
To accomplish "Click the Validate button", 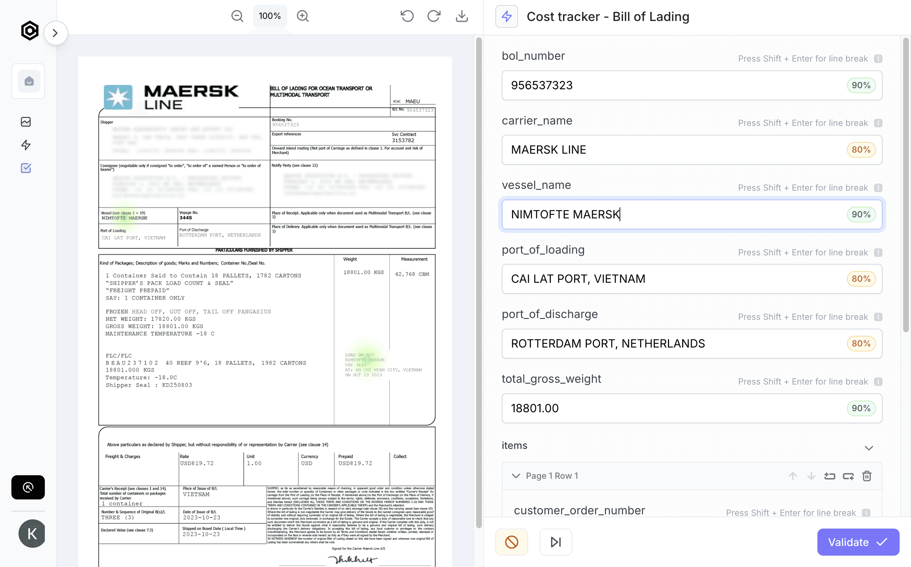I will tap(858, 541).
